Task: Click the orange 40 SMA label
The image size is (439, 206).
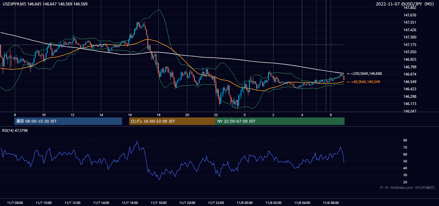Action: coord(363,82)
